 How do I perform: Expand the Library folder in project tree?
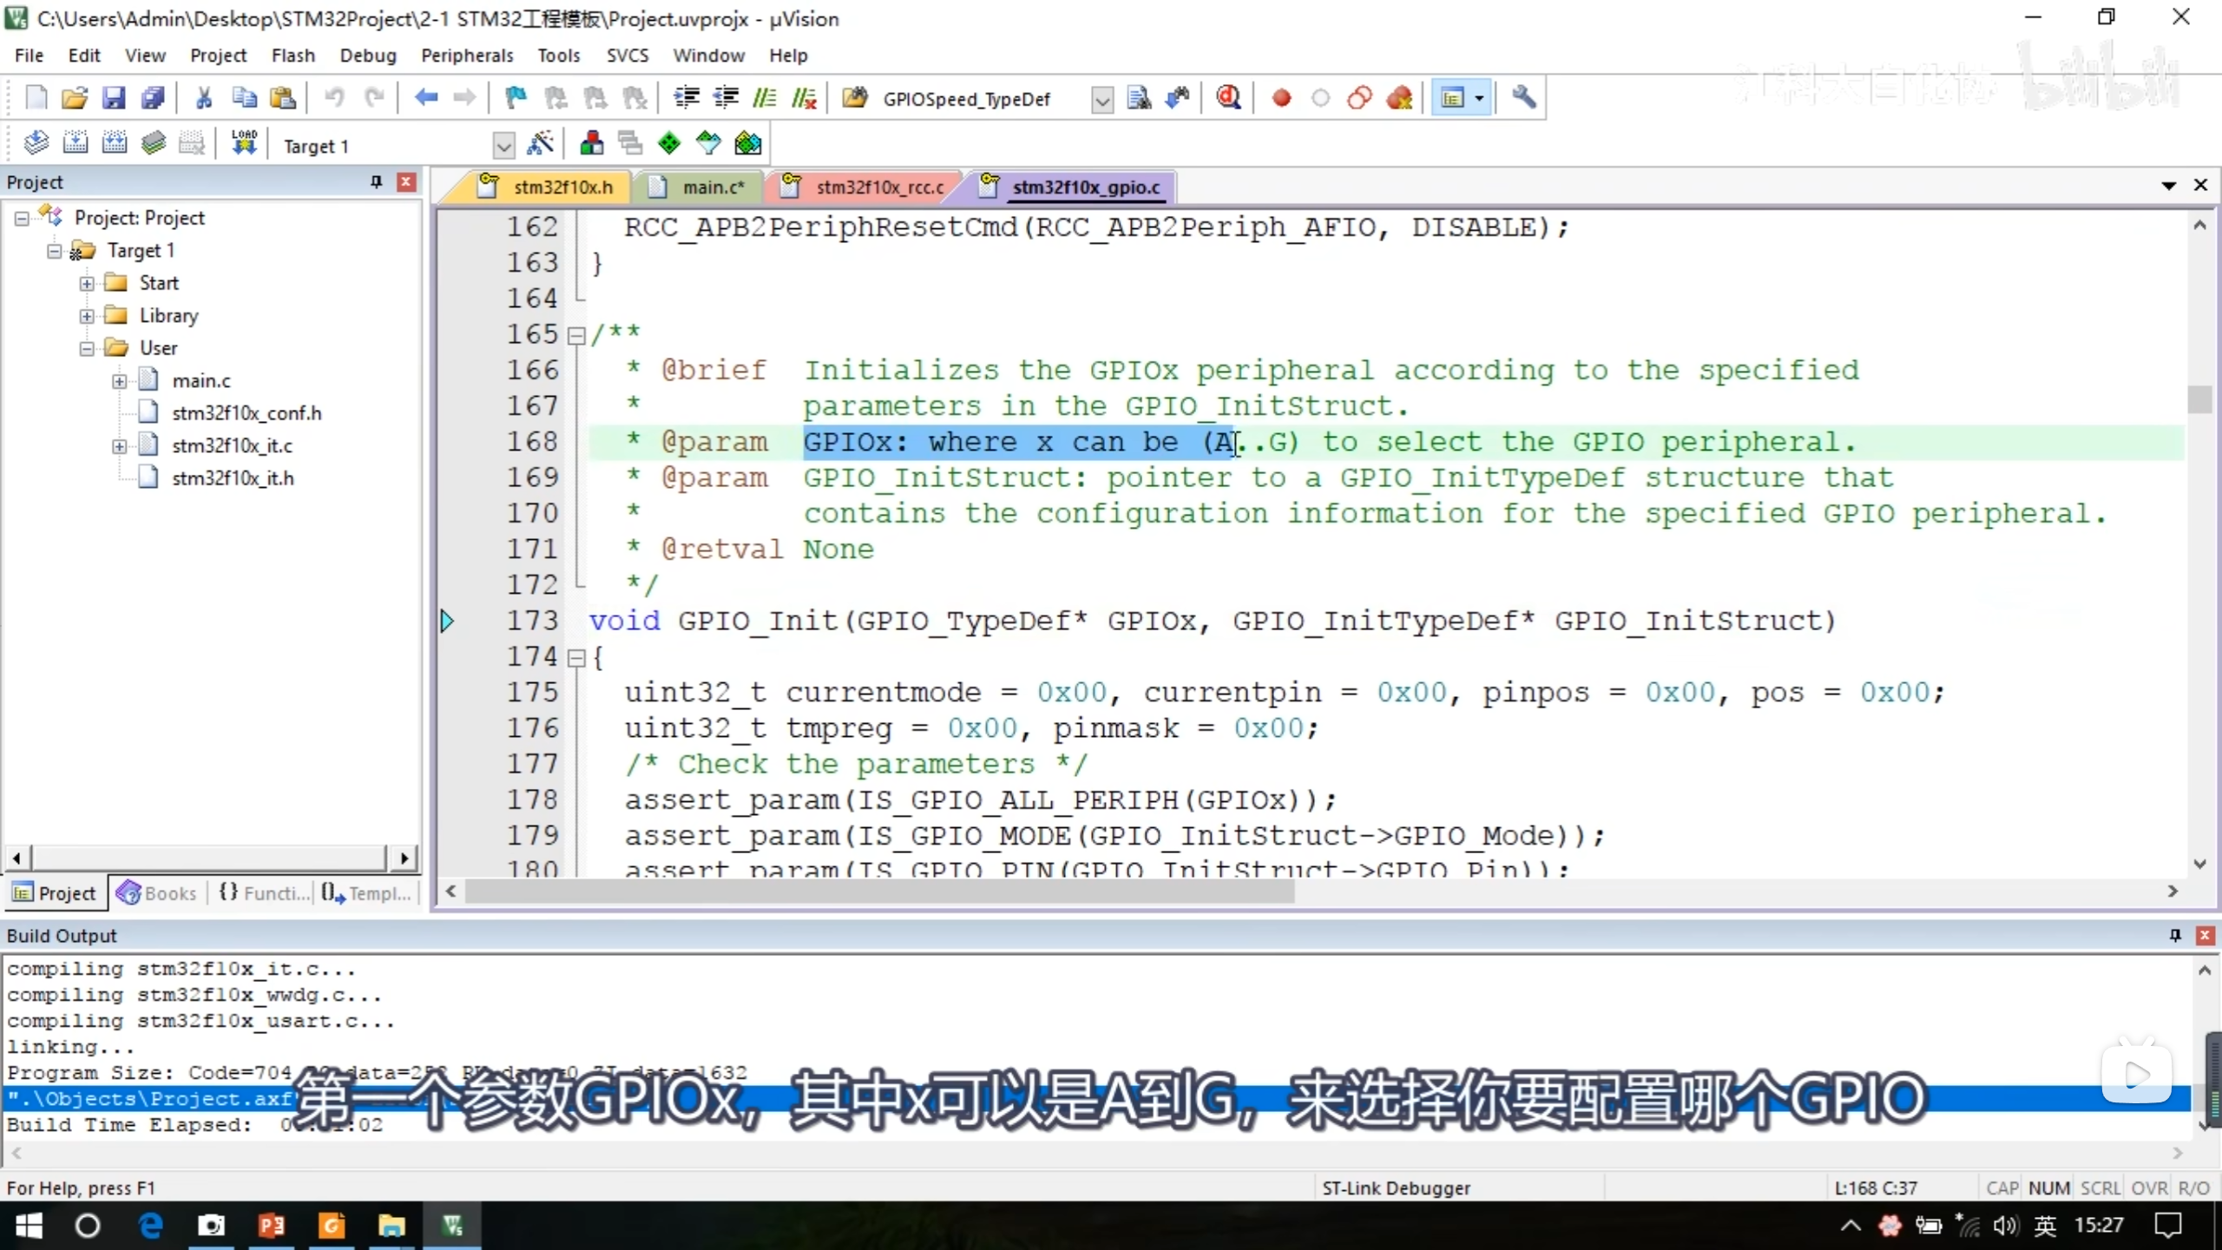pyautogui.click(x=87, y=316)
